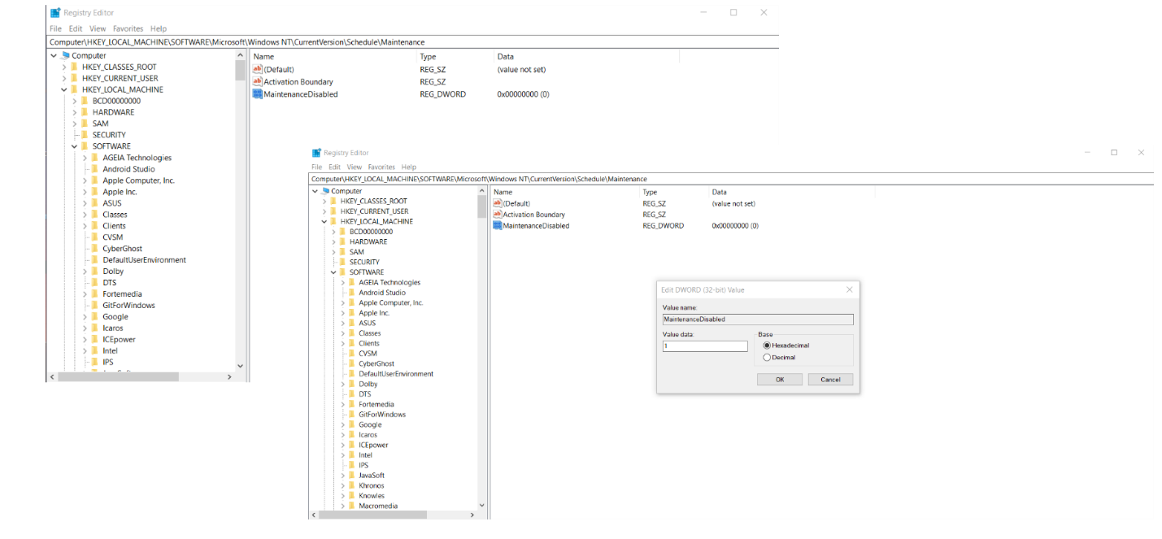Click Activation Boundary string icon in smaller window

(x=258, y=81)
